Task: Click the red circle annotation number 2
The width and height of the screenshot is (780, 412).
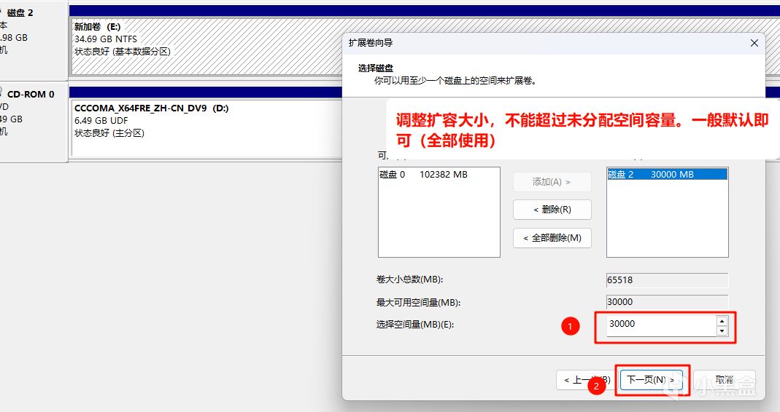Action: click(x=596, y=386)
